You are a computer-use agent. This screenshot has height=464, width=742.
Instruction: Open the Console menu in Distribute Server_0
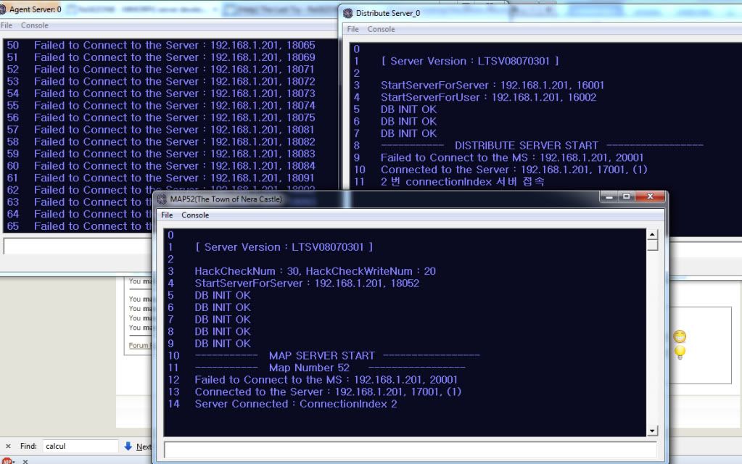[381, 29]
